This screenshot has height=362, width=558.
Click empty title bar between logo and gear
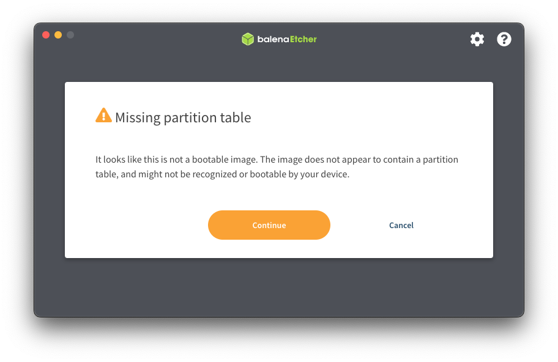392,39
